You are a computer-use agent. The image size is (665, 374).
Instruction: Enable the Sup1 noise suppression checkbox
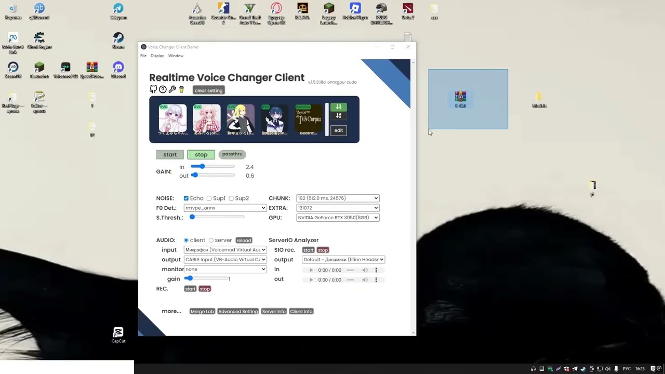pyautogui.click(x=209, y=198)
